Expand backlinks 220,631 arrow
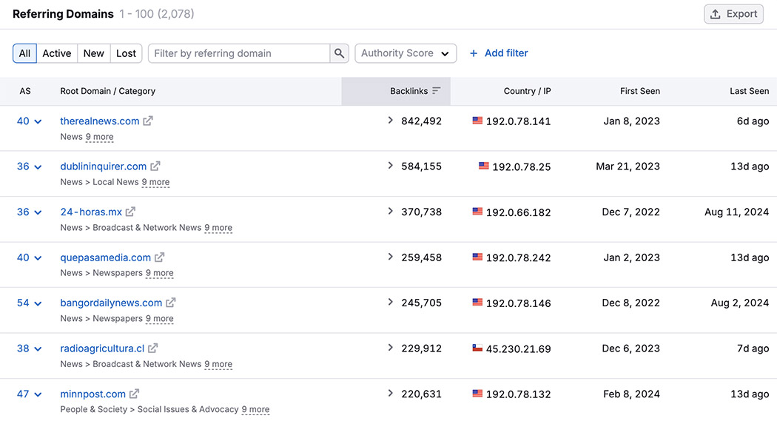Screen dimensions: 777x421 pyautogui.click(x=391, y=394)
